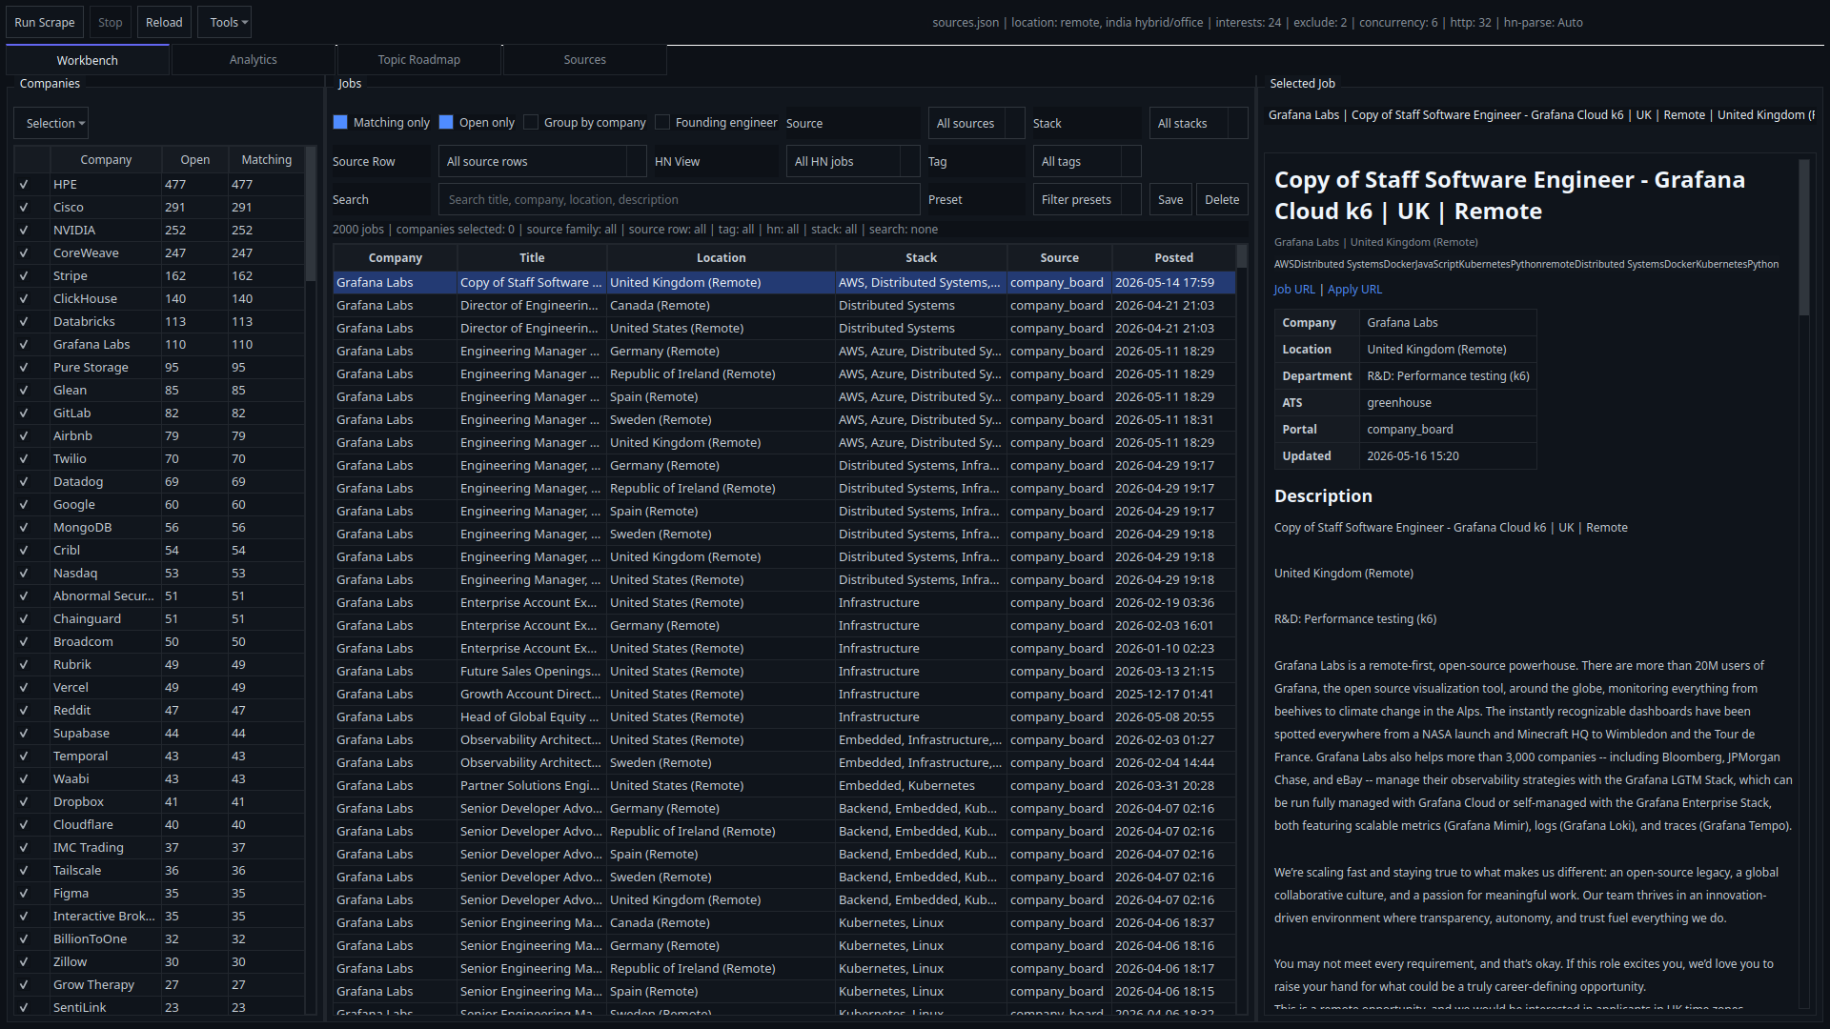Screen dimensions: 1830x1029
Task: Open the Job URL link
Action: (x=1294, y=290)
